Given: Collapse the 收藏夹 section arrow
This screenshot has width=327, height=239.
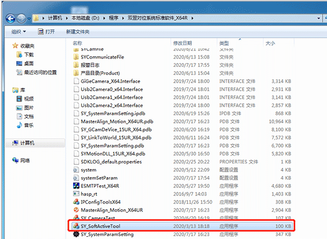Looking at the screenshot, I should pyautogui.click(x=7, y=46).
